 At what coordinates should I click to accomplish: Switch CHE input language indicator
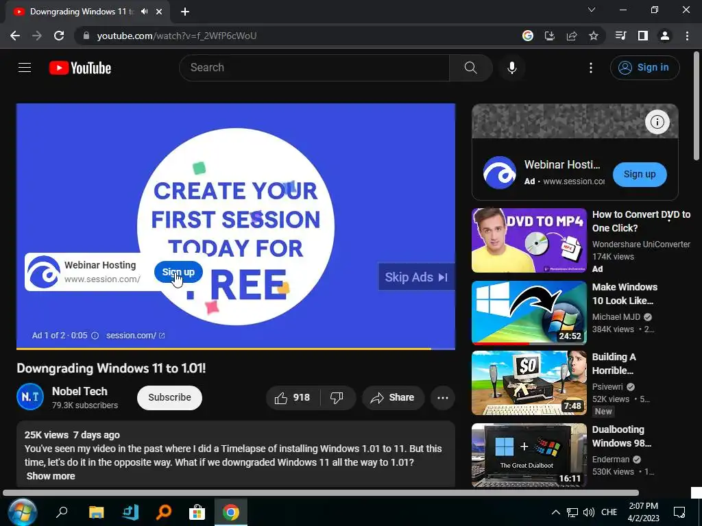(x=609, y=512)
